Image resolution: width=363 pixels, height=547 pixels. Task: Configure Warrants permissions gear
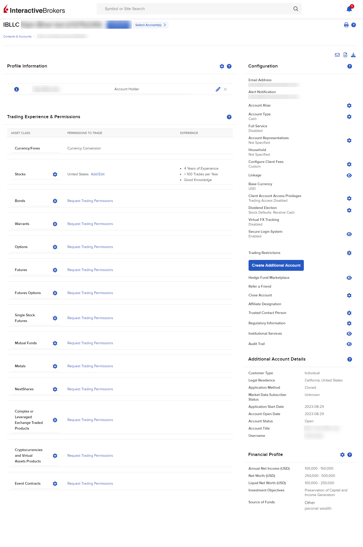coord(55,224)
